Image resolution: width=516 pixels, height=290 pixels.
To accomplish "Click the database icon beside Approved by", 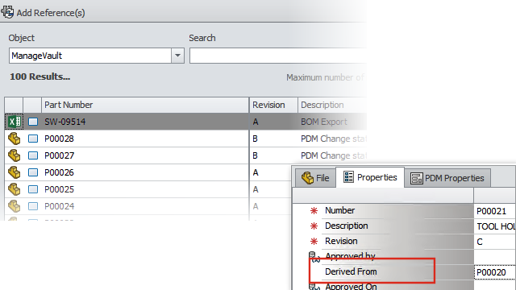I will (314, 257).
